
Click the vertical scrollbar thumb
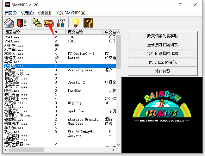(x=118, y=52)
